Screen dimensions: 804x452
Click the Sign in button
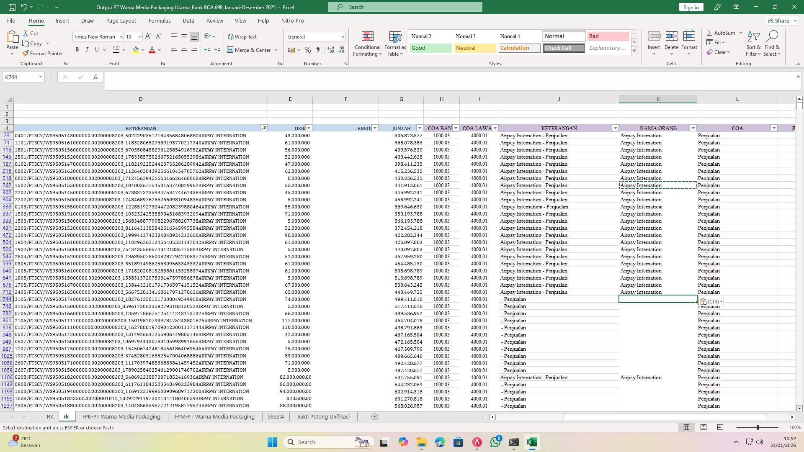pos(691,7)
